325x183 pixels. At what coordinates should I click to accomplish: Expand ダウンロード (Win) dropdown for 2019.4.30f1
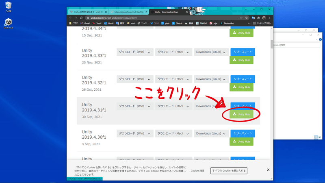(135, 133)
